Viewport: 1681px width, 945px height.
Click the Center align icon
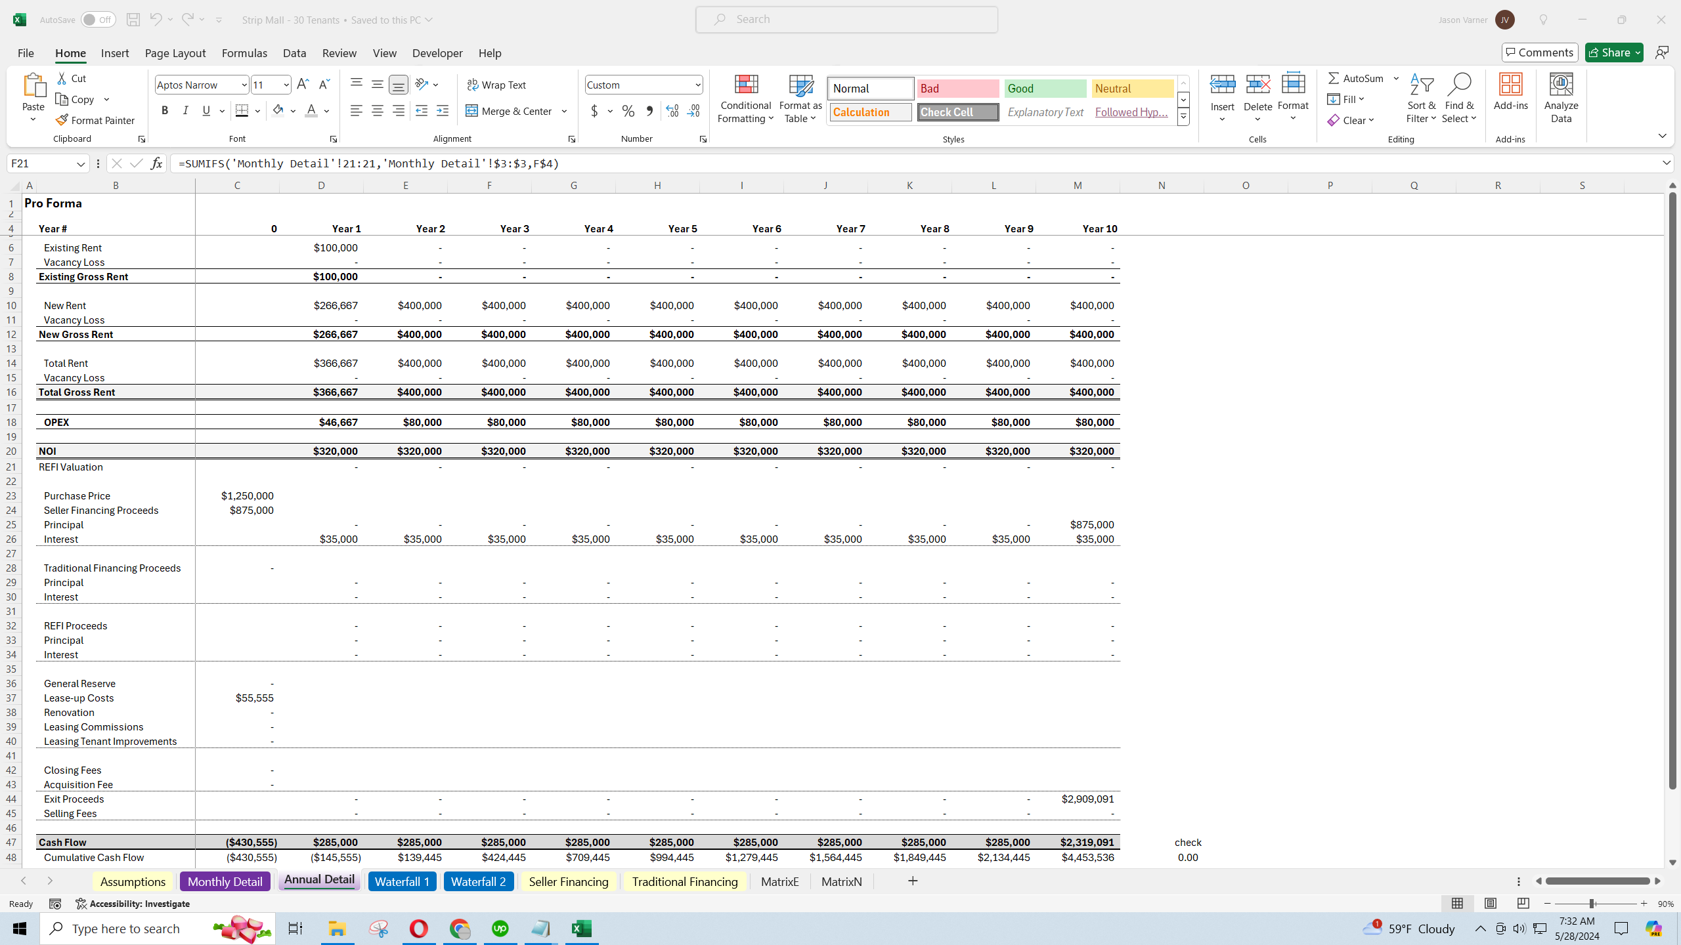click(377, 111)
